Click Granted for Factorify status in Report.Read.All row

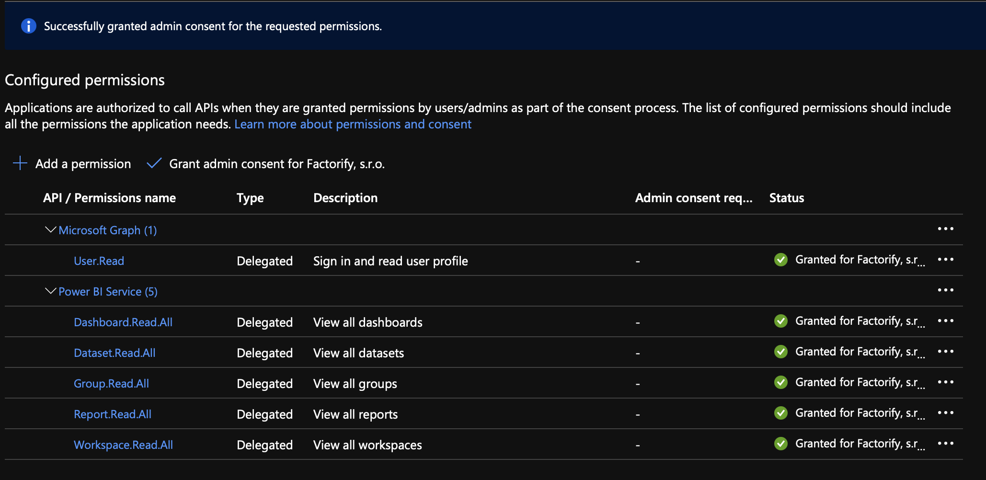(x=860, y=413)
